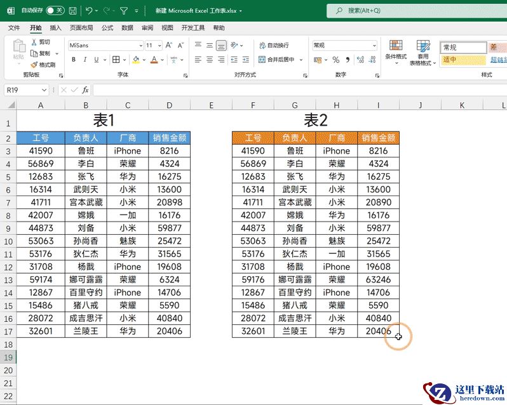
Task: Click into the formula bar
Action: tap(300, 90)
